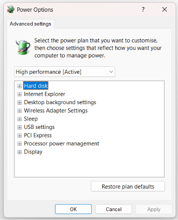Viewport: 178px width, 220px height.
Task: Expand the Hard disk tree node
Action: pyautogui.click(x=20, y=86)
